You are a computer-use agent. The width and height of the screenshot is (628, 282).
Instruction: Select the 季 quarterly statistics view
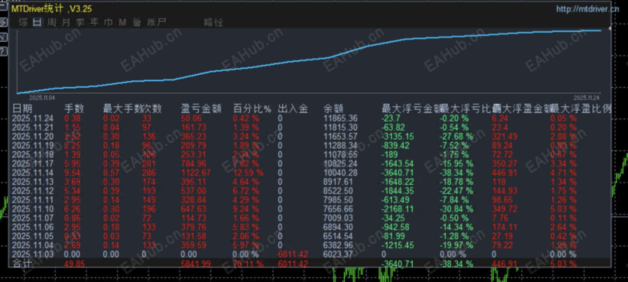coord(79,23)
